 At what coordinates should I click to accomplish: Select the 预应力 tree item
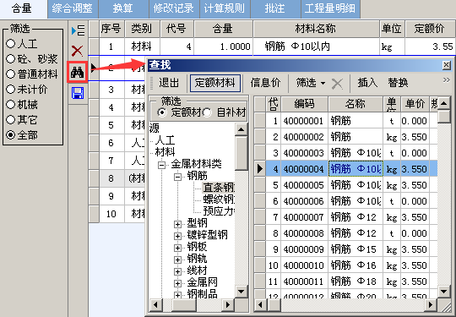click(x=219, y=211)
